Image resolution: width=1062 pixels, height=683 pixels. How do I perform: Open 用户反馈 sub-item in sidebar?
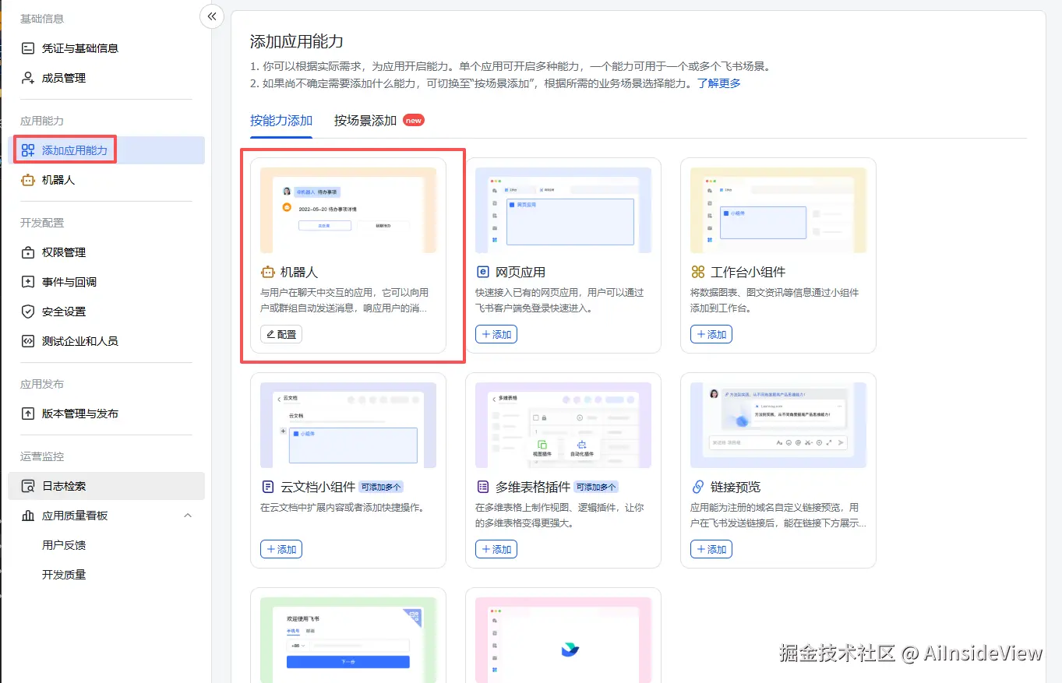coord(64,545)
